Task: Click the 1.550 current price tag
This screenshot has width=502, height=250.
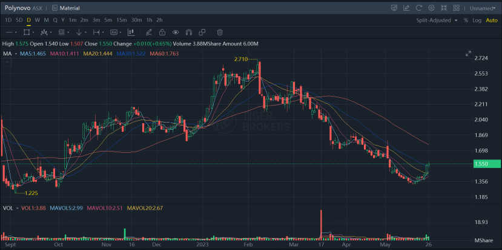Action: click(x=487, y=164)
